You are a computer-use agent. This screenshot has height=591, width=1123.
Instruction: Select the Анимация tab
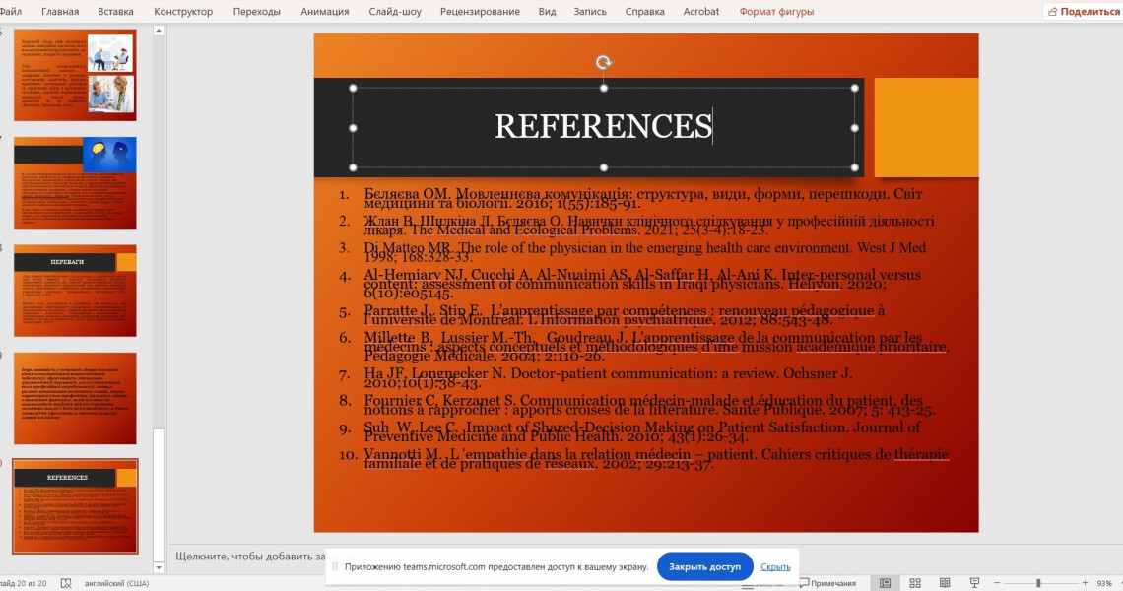pyautogui.click(x=324, y=12)
